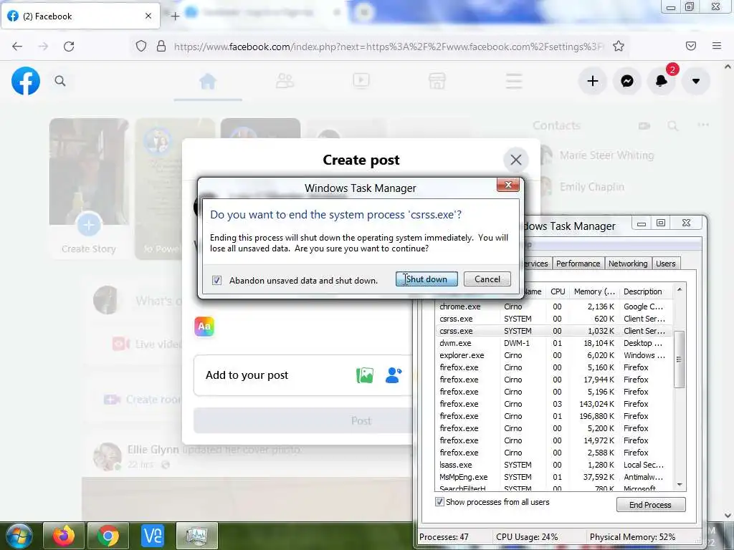Viewport: 734px width, 550px height.
Task: Click the Firefox forward arrow
Action: [x=43, y=47]
